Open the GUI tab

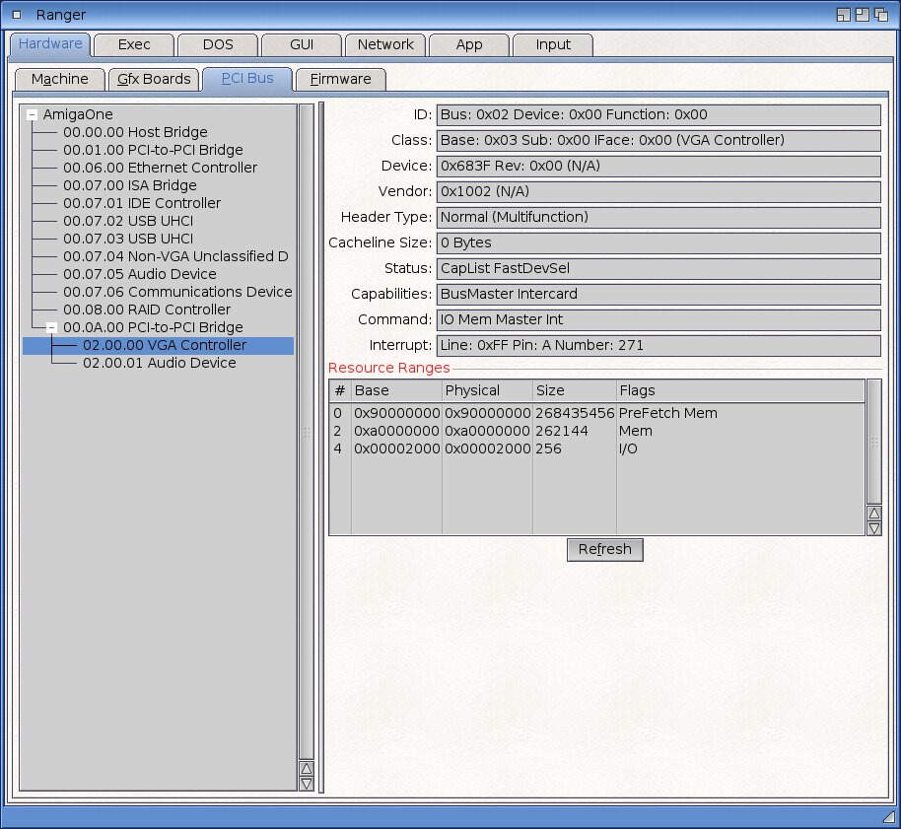coord(302,44)
